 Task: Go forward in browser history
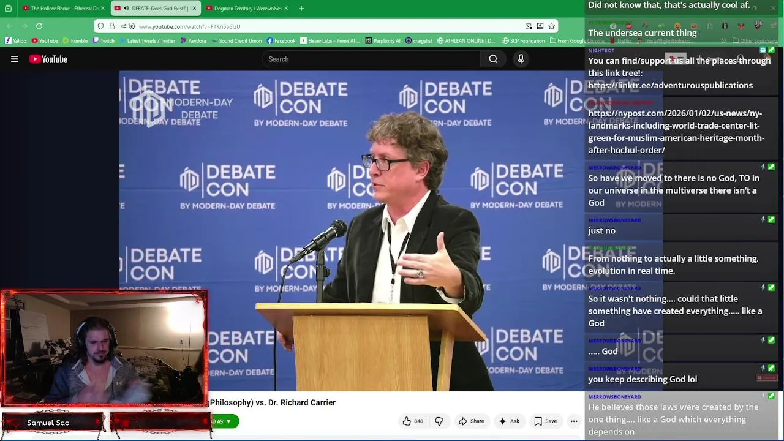point(24,26)
